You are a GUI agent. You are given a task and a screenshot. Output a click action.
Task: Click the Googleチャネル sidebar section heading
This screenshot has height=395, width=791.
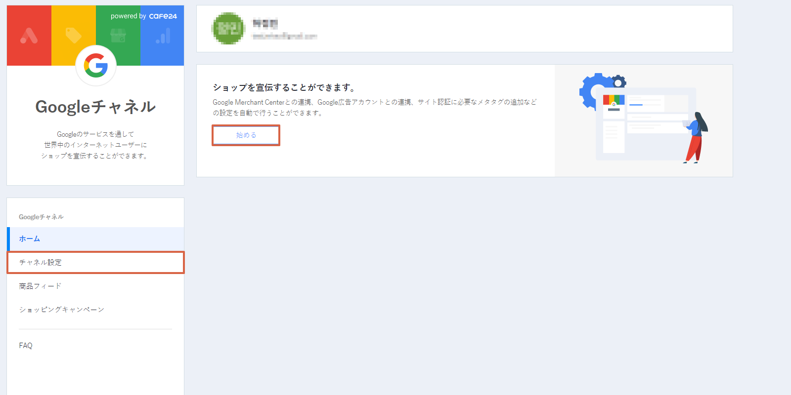[x=41, y=217]
